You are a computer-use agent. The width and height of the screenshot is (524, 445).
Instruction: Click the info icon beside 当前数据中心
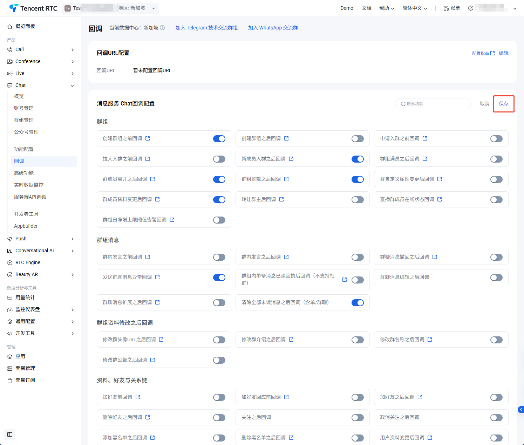coord(162,28)
